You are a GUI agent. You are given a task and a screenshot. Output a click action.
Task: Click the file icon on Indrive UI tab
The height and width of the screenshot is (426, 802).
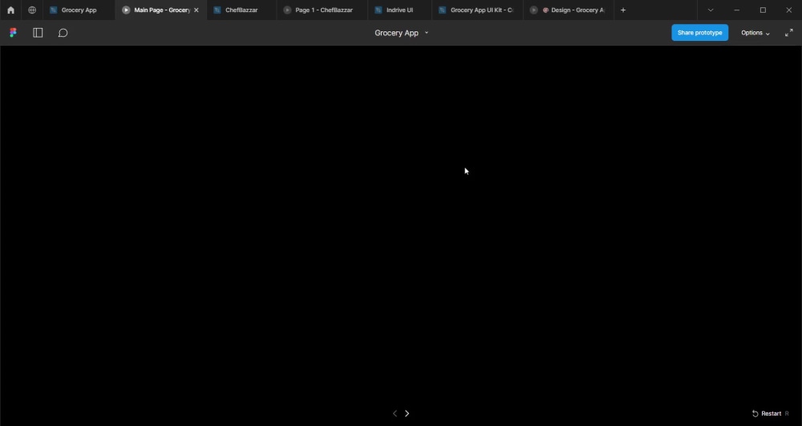click(378, 10)
